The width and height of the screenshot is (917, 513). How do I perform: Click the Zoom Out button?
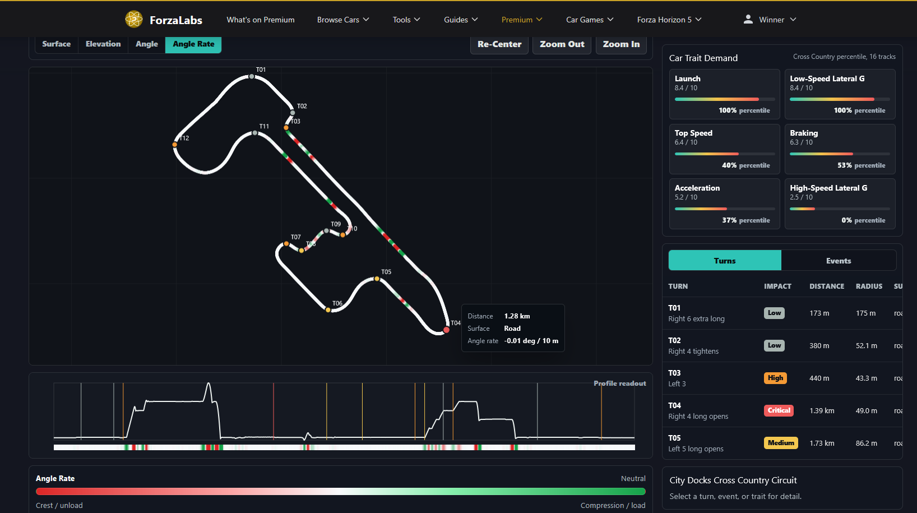coord(562,44)
